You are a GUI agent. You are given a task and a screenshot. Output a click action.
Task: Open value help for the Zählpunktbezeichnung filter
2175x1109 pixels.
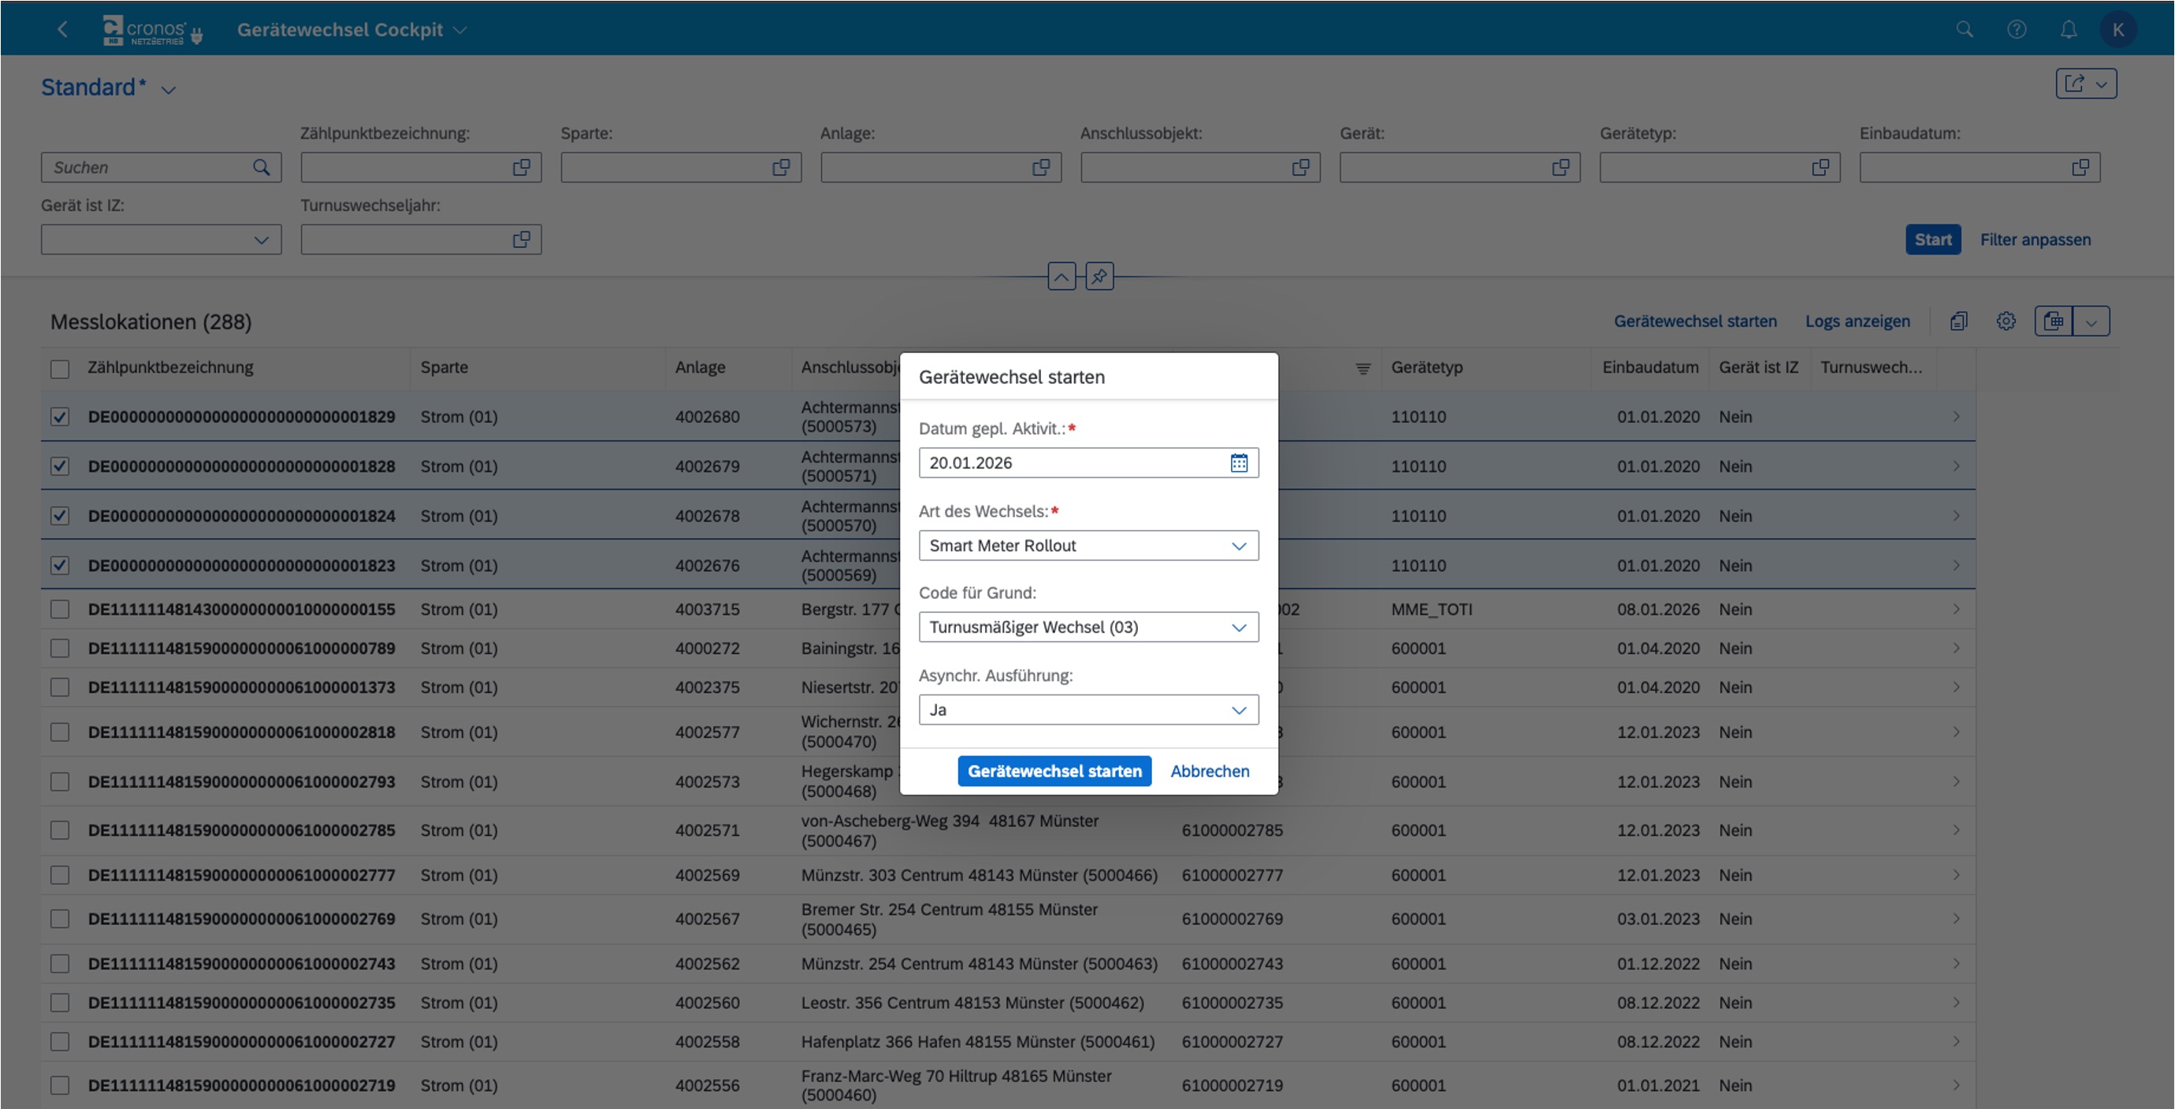tap(522, 167)
